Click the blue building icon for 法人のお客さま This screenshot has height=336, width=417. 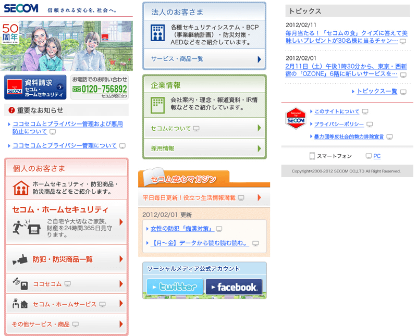(157, 33)
